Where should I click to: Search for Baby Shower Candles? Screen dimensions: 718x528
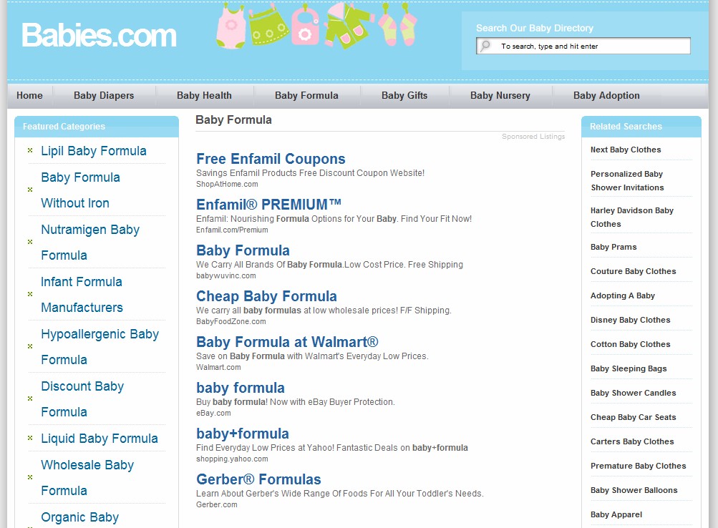click(634, 393)
